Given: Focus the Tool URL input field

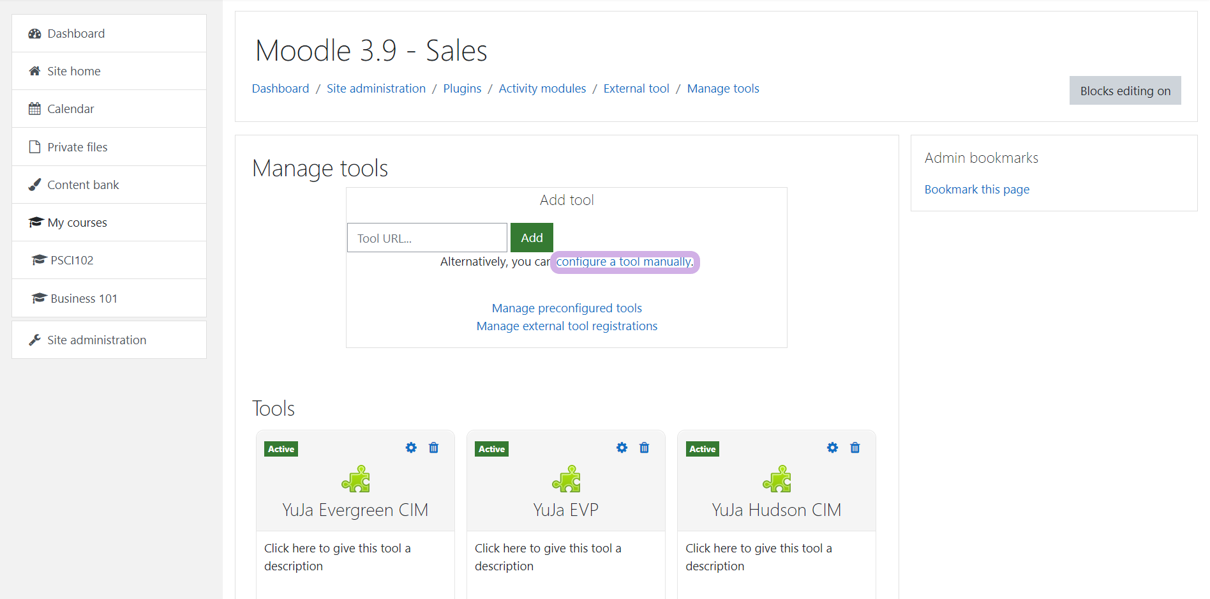Looking at the screenshot, I should pyautogui.click(x=426, y=238).
